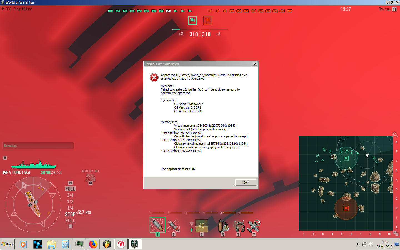Set engine telegraph to STOP
The image size is (400, 250).
pyautogui.click(x=70, y=214)
